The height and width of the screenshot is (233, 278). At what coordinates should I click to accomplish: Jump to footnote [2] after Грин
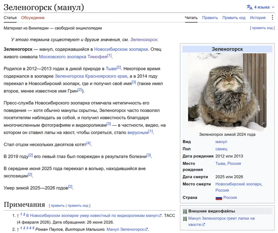80,89
